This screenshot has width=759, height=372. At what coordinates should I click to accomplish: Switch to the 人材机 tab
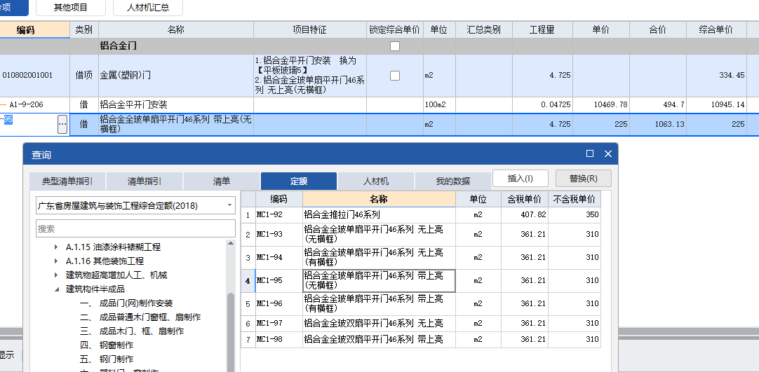[x=375, y=181]
